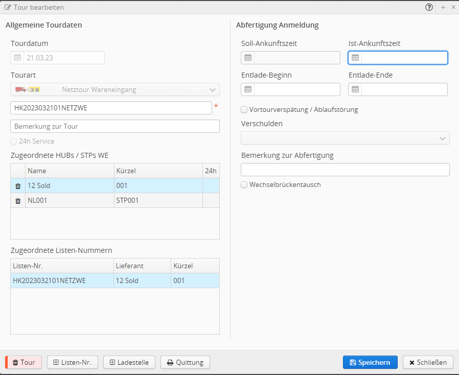
Task: Focus the Soll-Ankunftszeit input field
Action: (297, 58)
